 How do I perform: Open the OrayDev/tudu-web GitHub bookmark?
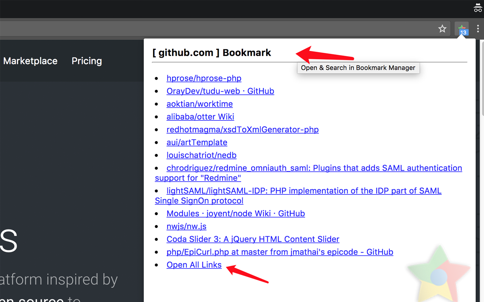click(220, 91)
